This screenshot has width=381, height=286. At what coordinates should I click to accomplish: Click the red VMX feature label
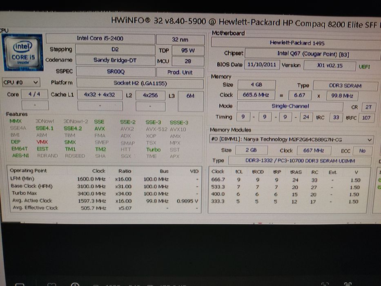tap(42, 142)
